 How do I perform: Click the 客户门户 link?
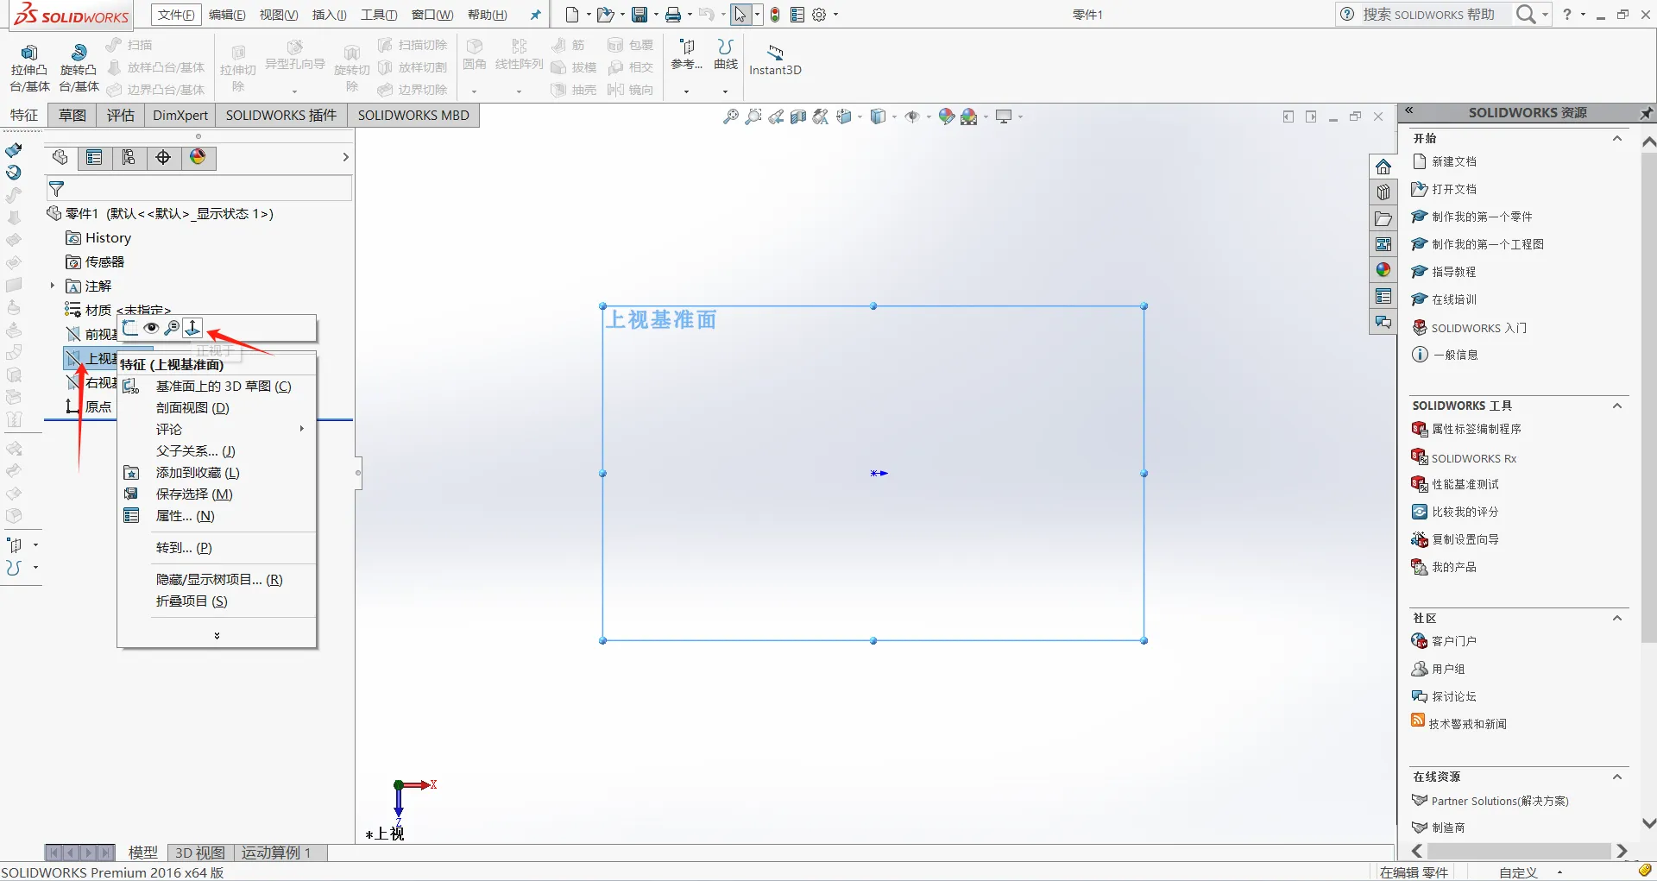click(x=1454, y=641)
